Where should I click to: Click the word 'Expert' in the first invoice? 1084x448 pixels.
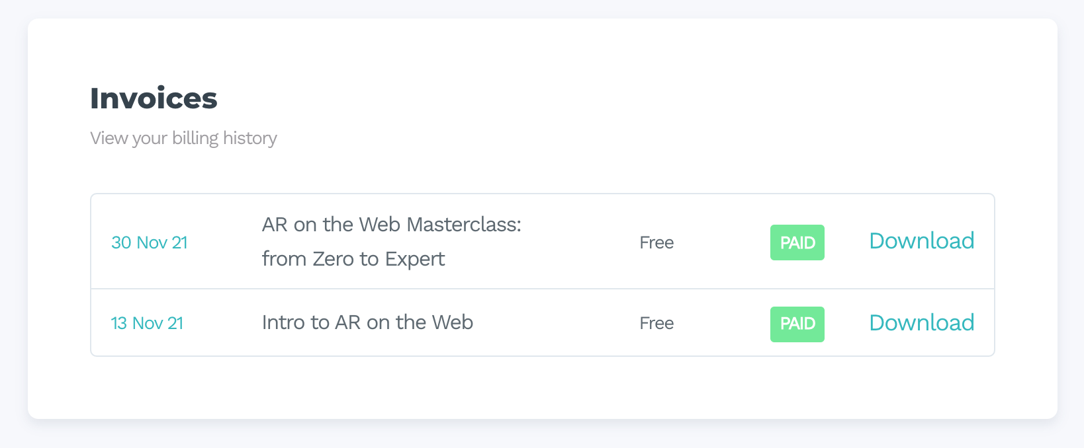pyautogui.click(x=415, y=259)
